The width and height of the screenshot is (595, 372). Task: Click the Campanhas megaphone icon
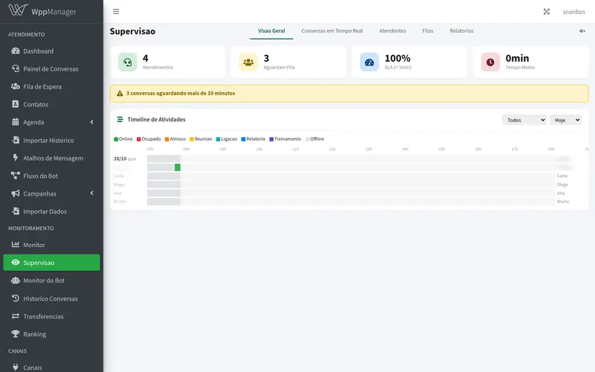pos(16,193)
